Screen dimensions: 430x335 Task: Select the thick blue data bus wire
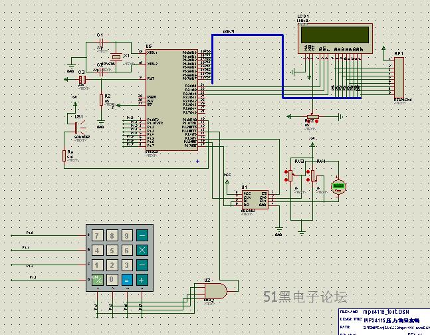pyautogui.click(x=282, y=66)
